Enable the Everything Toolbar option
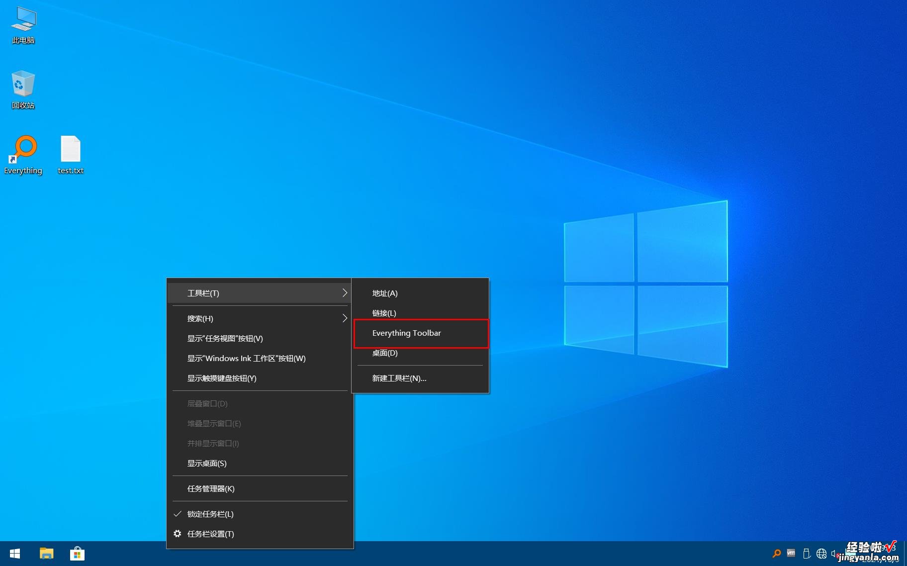Image resolution: width=907 pixels, height=566 pixels. pyautogui.click(x=421, y=333)
